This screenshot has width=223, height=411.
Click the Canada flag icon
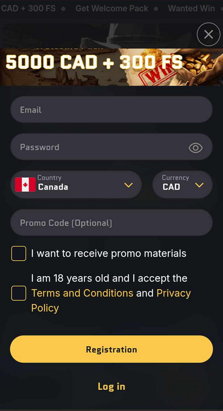25,184
